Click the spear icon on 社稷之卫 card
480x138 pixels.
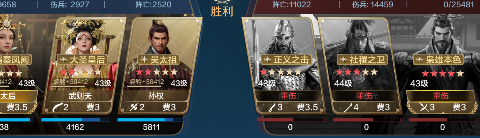click(x=348, y=107)
